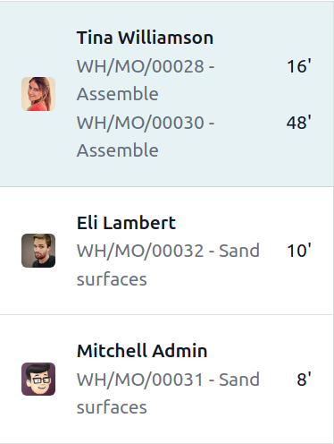Open work order WH/MO/00030 - Assemble

click(146, 136)
